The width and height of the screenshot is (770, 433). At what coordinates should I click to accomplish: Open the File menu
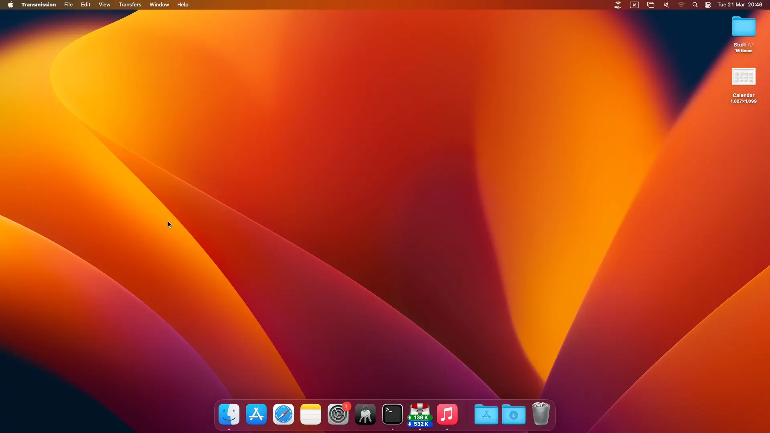pos(69,5)
